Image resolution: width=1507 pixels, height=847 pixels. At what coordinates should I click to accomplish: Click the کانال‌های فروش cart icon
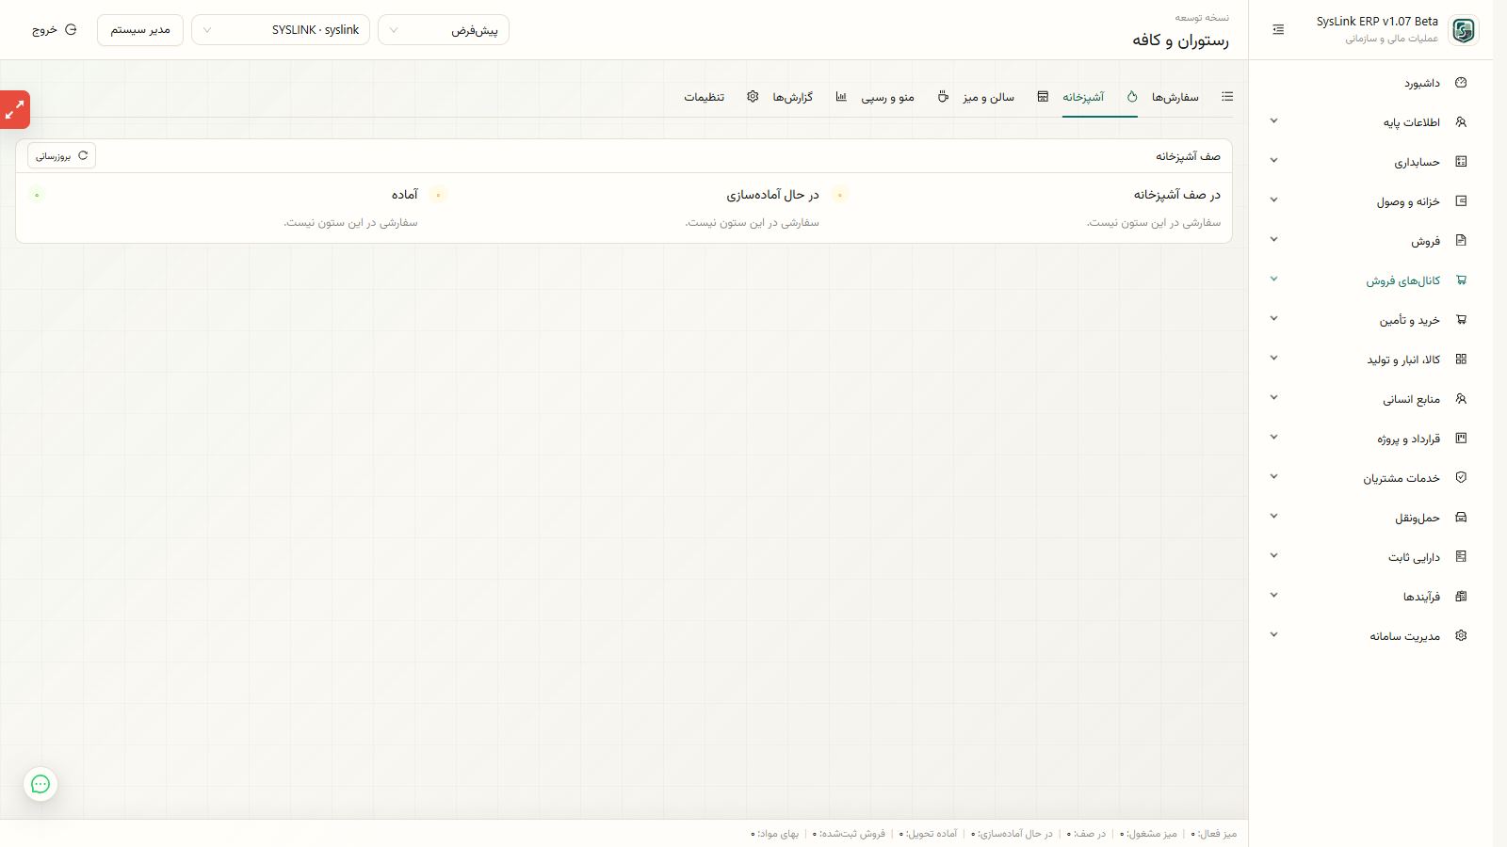pos(1461,280)
